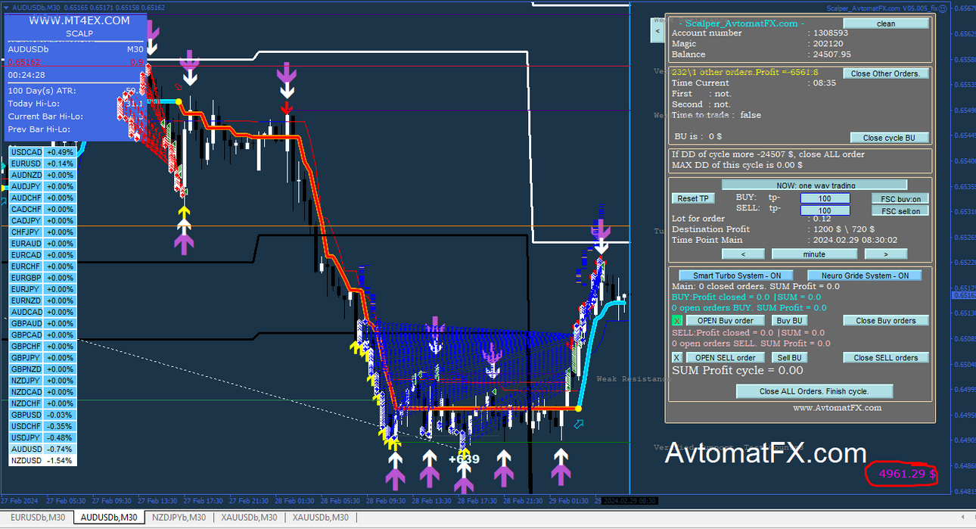Click the '>' time point forward button
Screen dimensions: 976x529
[885, 254]
